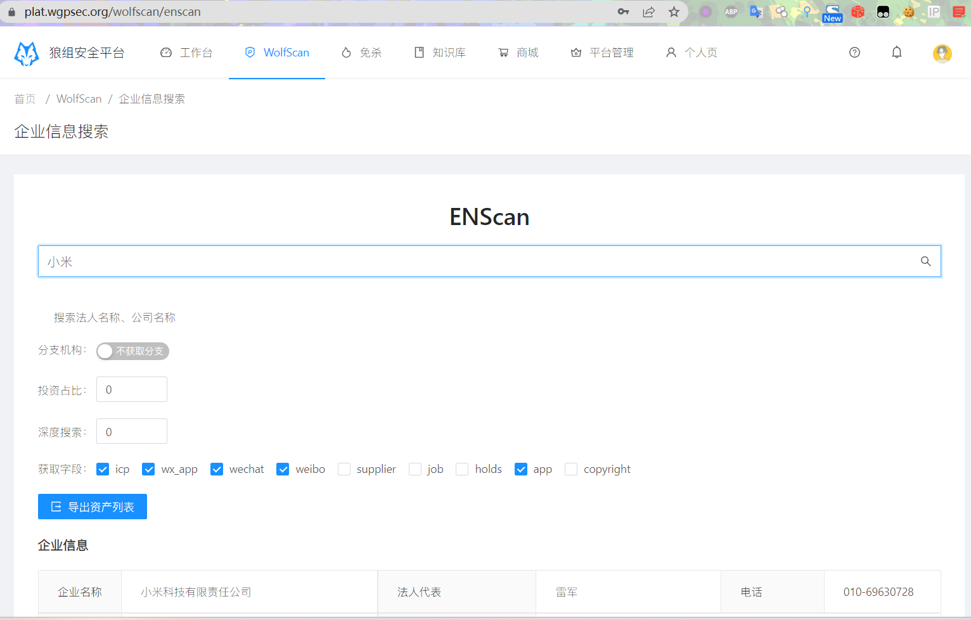Viewport: 971px width, 620px height.
Task: Click the search magnifier icon
Action: [x=926, y=261]
